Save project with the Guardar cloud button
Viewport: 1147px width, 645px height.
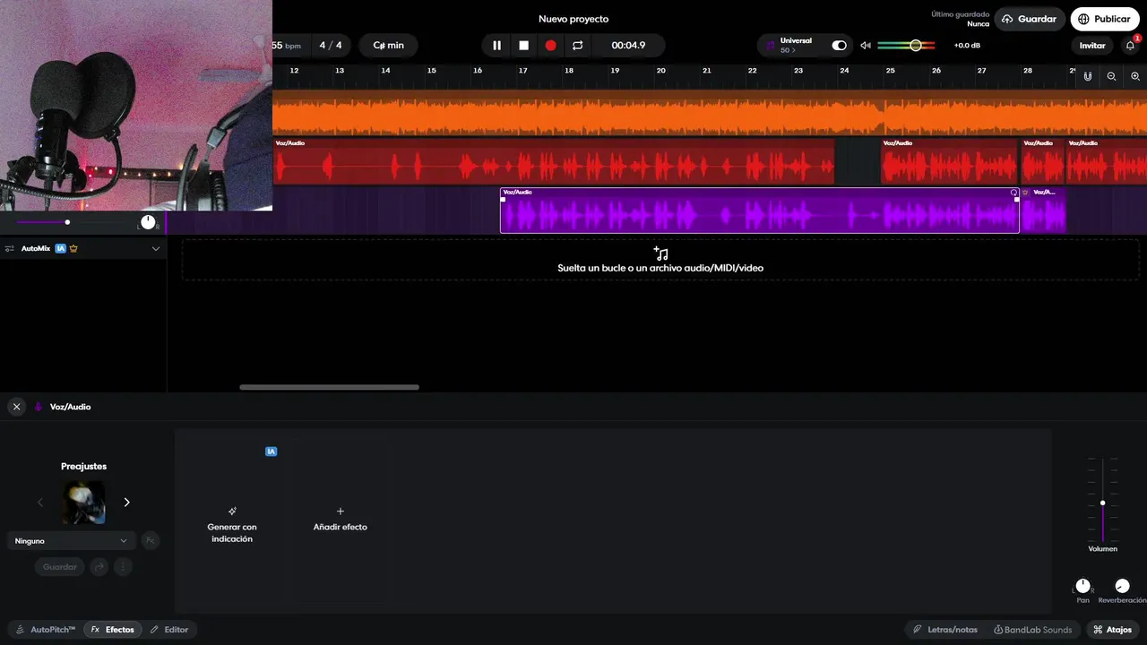click(1030, 19)
